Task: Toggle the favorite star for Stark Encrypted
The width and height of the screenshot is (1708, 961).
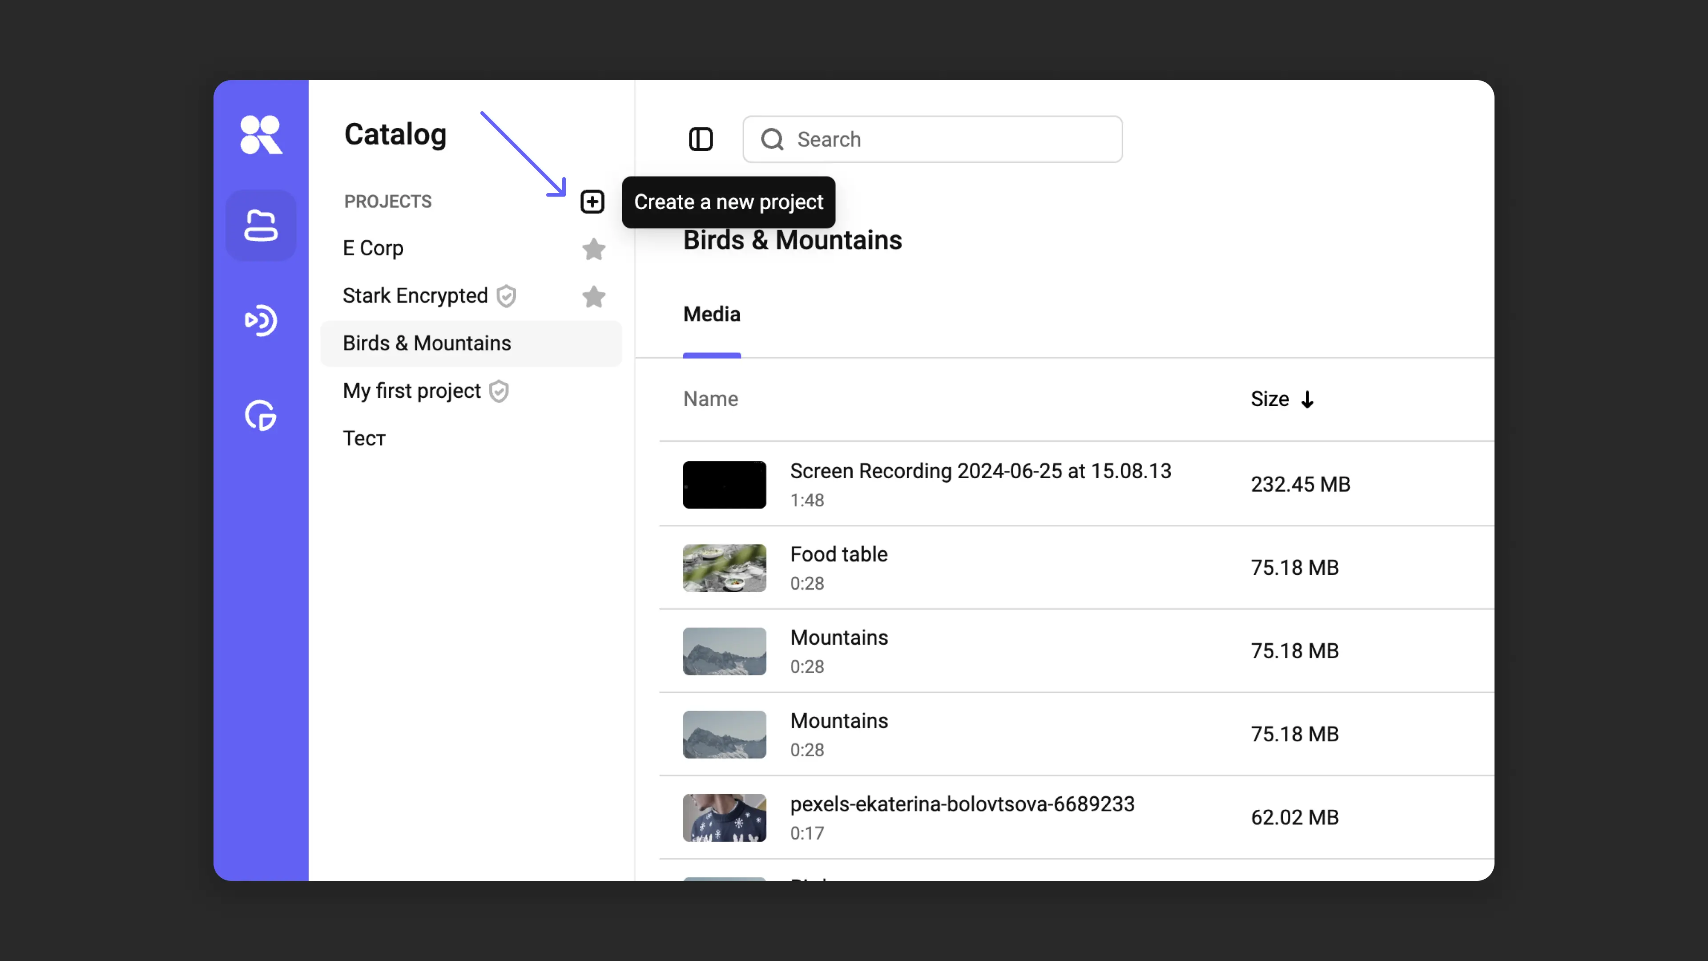Action: click(594, 296)
